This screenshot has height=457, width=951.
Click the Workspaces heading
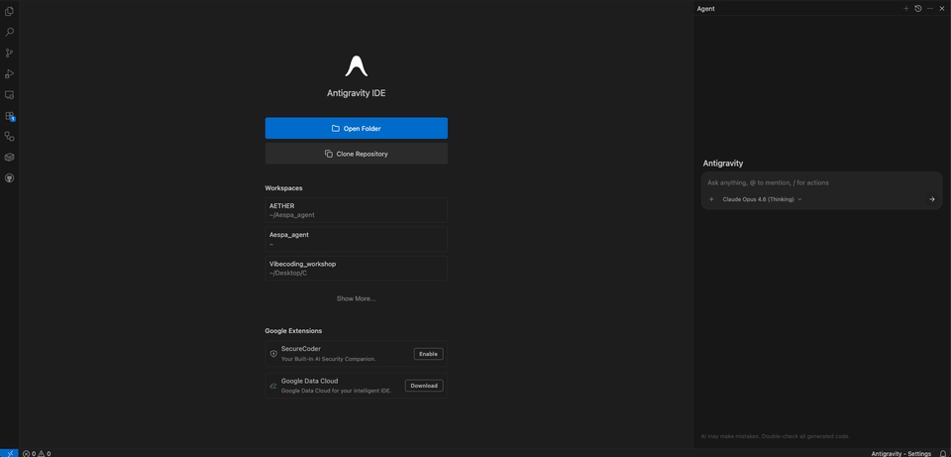(283, 188)
